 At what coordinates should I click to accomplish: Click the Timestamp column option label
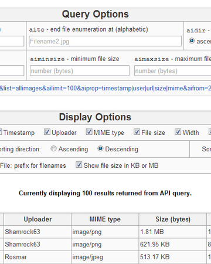pos(19,133)
